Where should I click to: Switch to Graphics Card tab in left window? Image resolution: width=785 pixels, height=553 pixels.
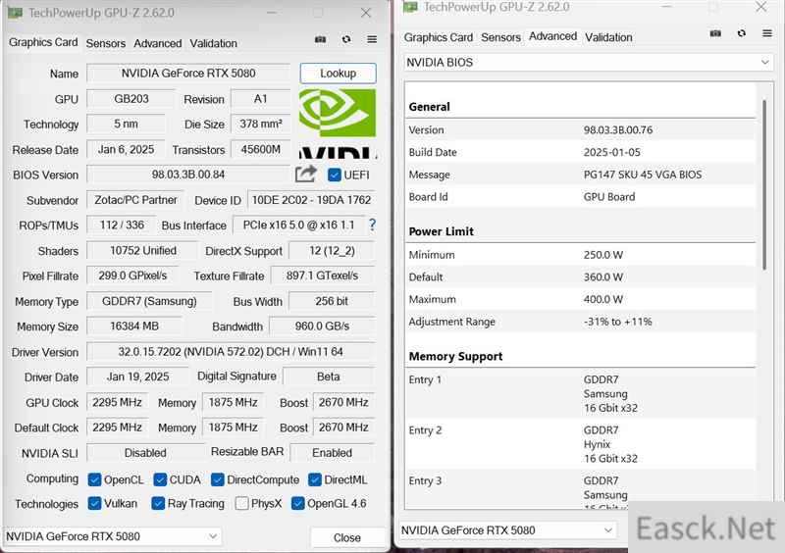tap(43, 42)
